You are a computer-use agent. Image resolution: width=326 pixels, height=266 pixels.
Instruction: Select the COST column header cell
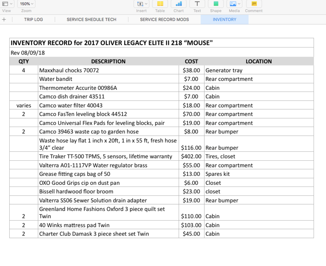(191, 61)
